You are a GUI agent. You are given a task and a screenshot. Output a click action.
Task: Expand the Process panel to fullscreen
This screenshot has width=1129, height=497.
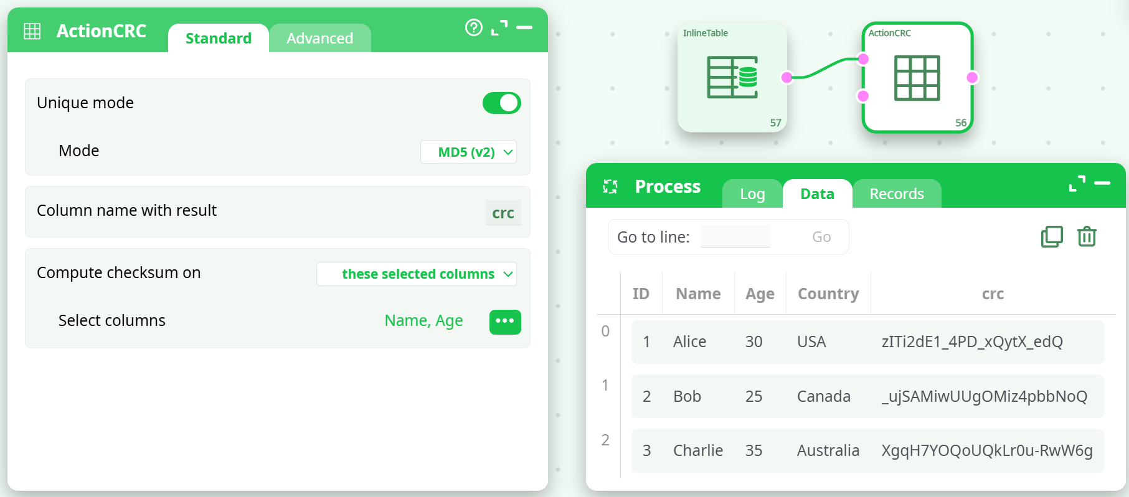click(1077, 183)
